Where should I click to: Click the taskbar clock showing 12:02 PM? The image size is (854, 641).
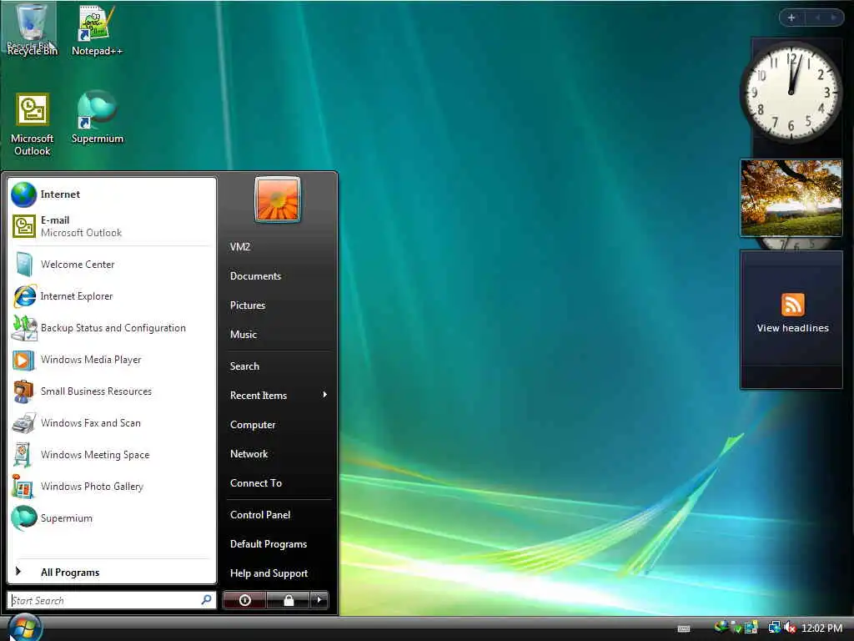coord(821,628)
